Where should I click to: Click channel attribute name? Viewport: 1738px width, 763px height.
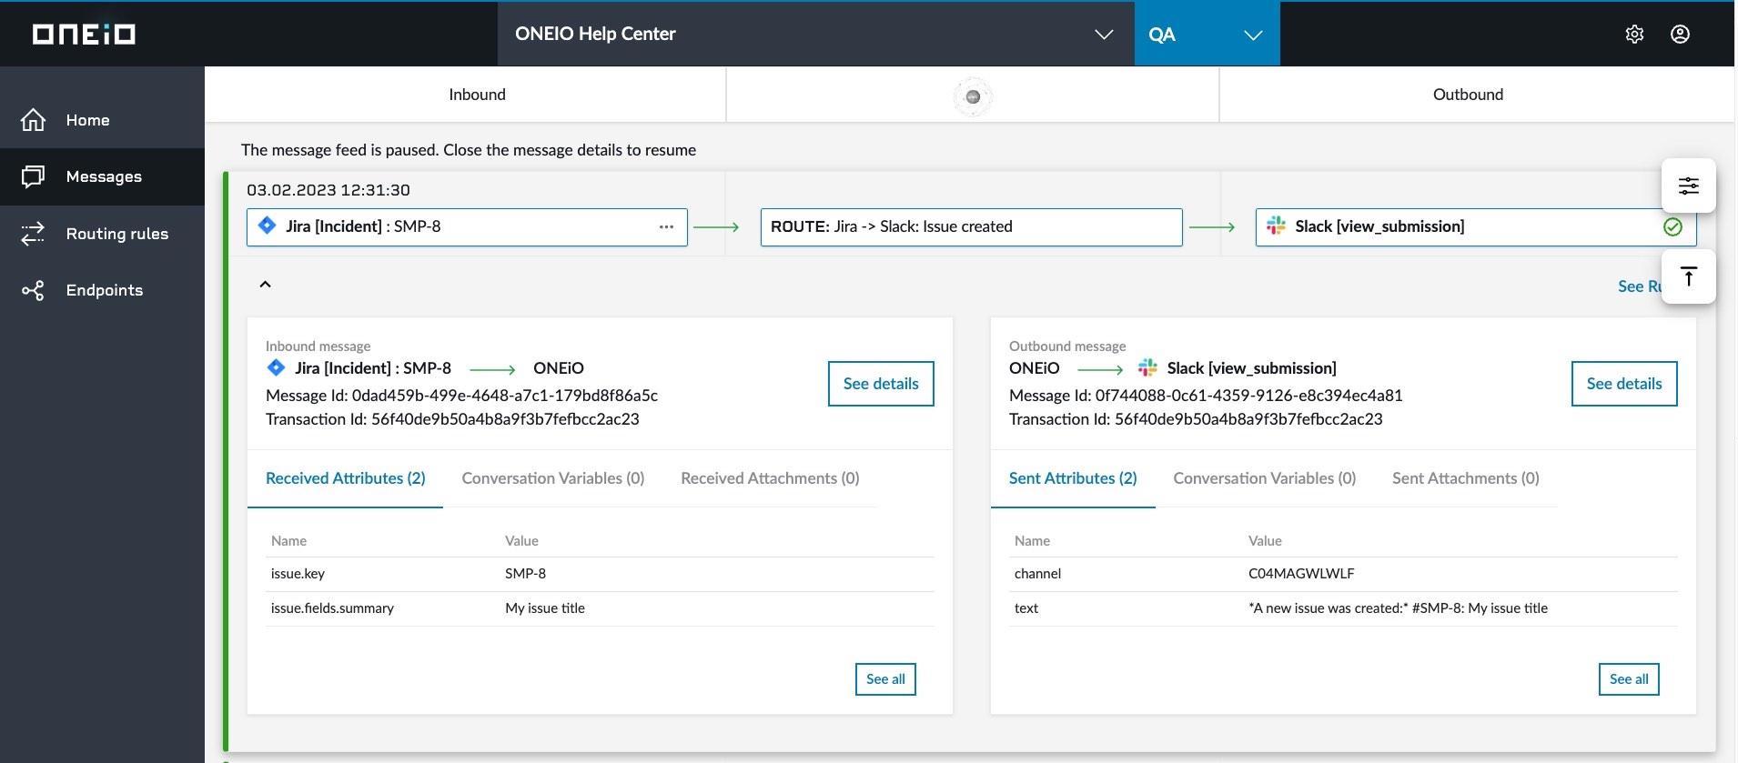(1037, 574)
